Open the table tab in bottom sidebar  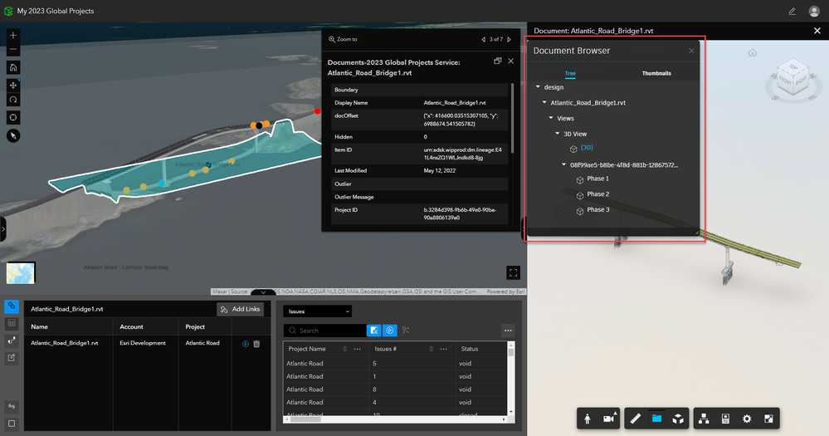point(12,323)
